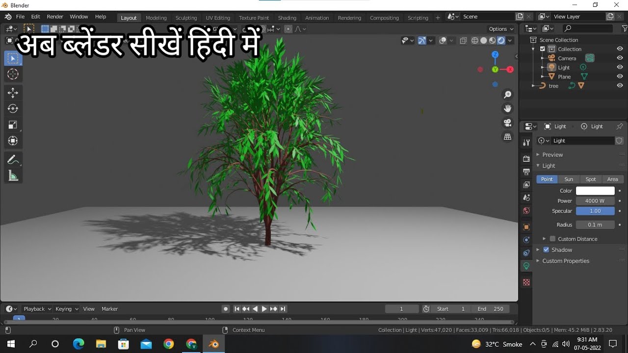Click the timeline play button

tap(264, 309)
